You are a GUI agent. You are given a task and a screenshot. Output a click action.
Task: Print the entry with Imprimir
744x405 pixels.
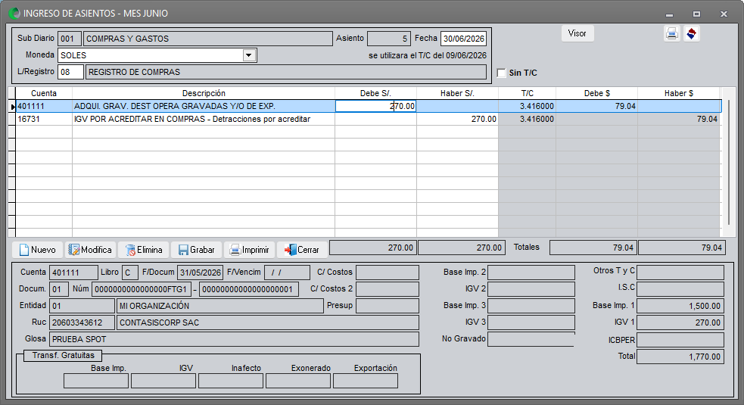pyautogui.click(x=249, y=250)
